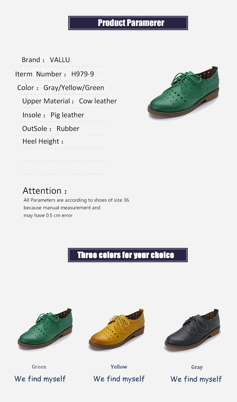
Task: Click the Product Paramerer banner
Action: click(128, 23)
